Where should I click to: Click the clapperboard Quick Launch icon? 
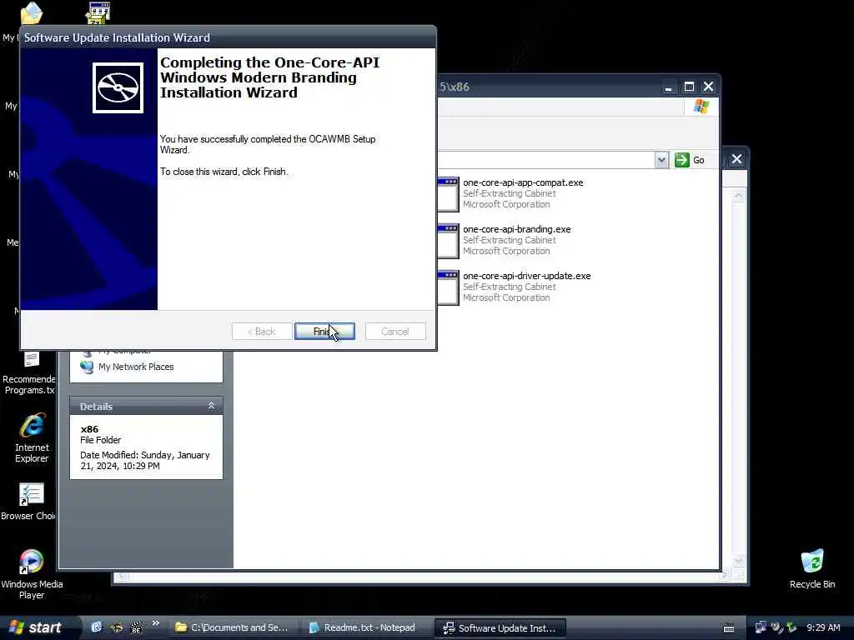136,627
